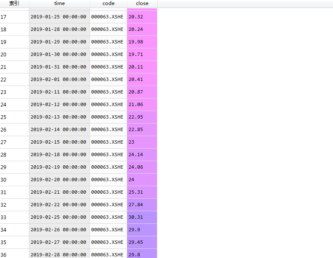Select time cell 2019-02-18 00:00:00

click(59, 154)
